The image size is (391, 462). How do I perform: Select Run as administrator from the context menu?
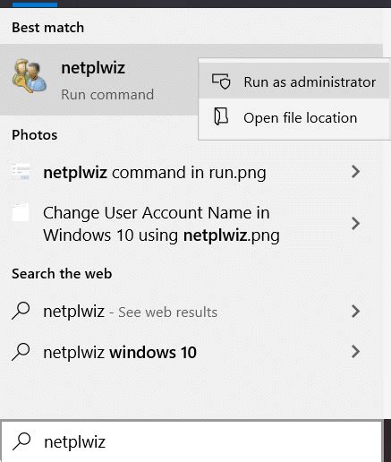point(294,81)
